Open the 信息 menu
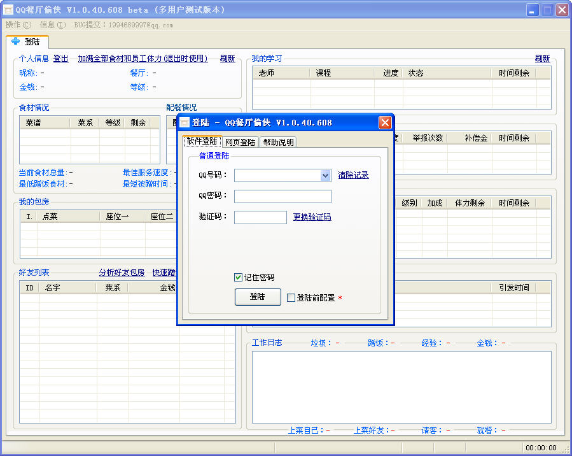 pos(52,25)
